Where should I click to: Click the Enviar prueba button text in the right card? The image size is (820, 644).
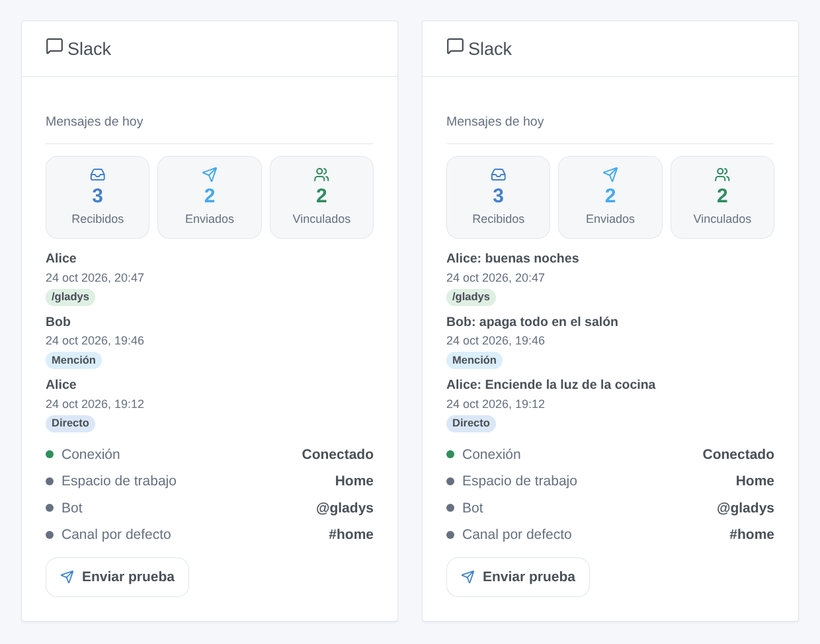[529, 577]
